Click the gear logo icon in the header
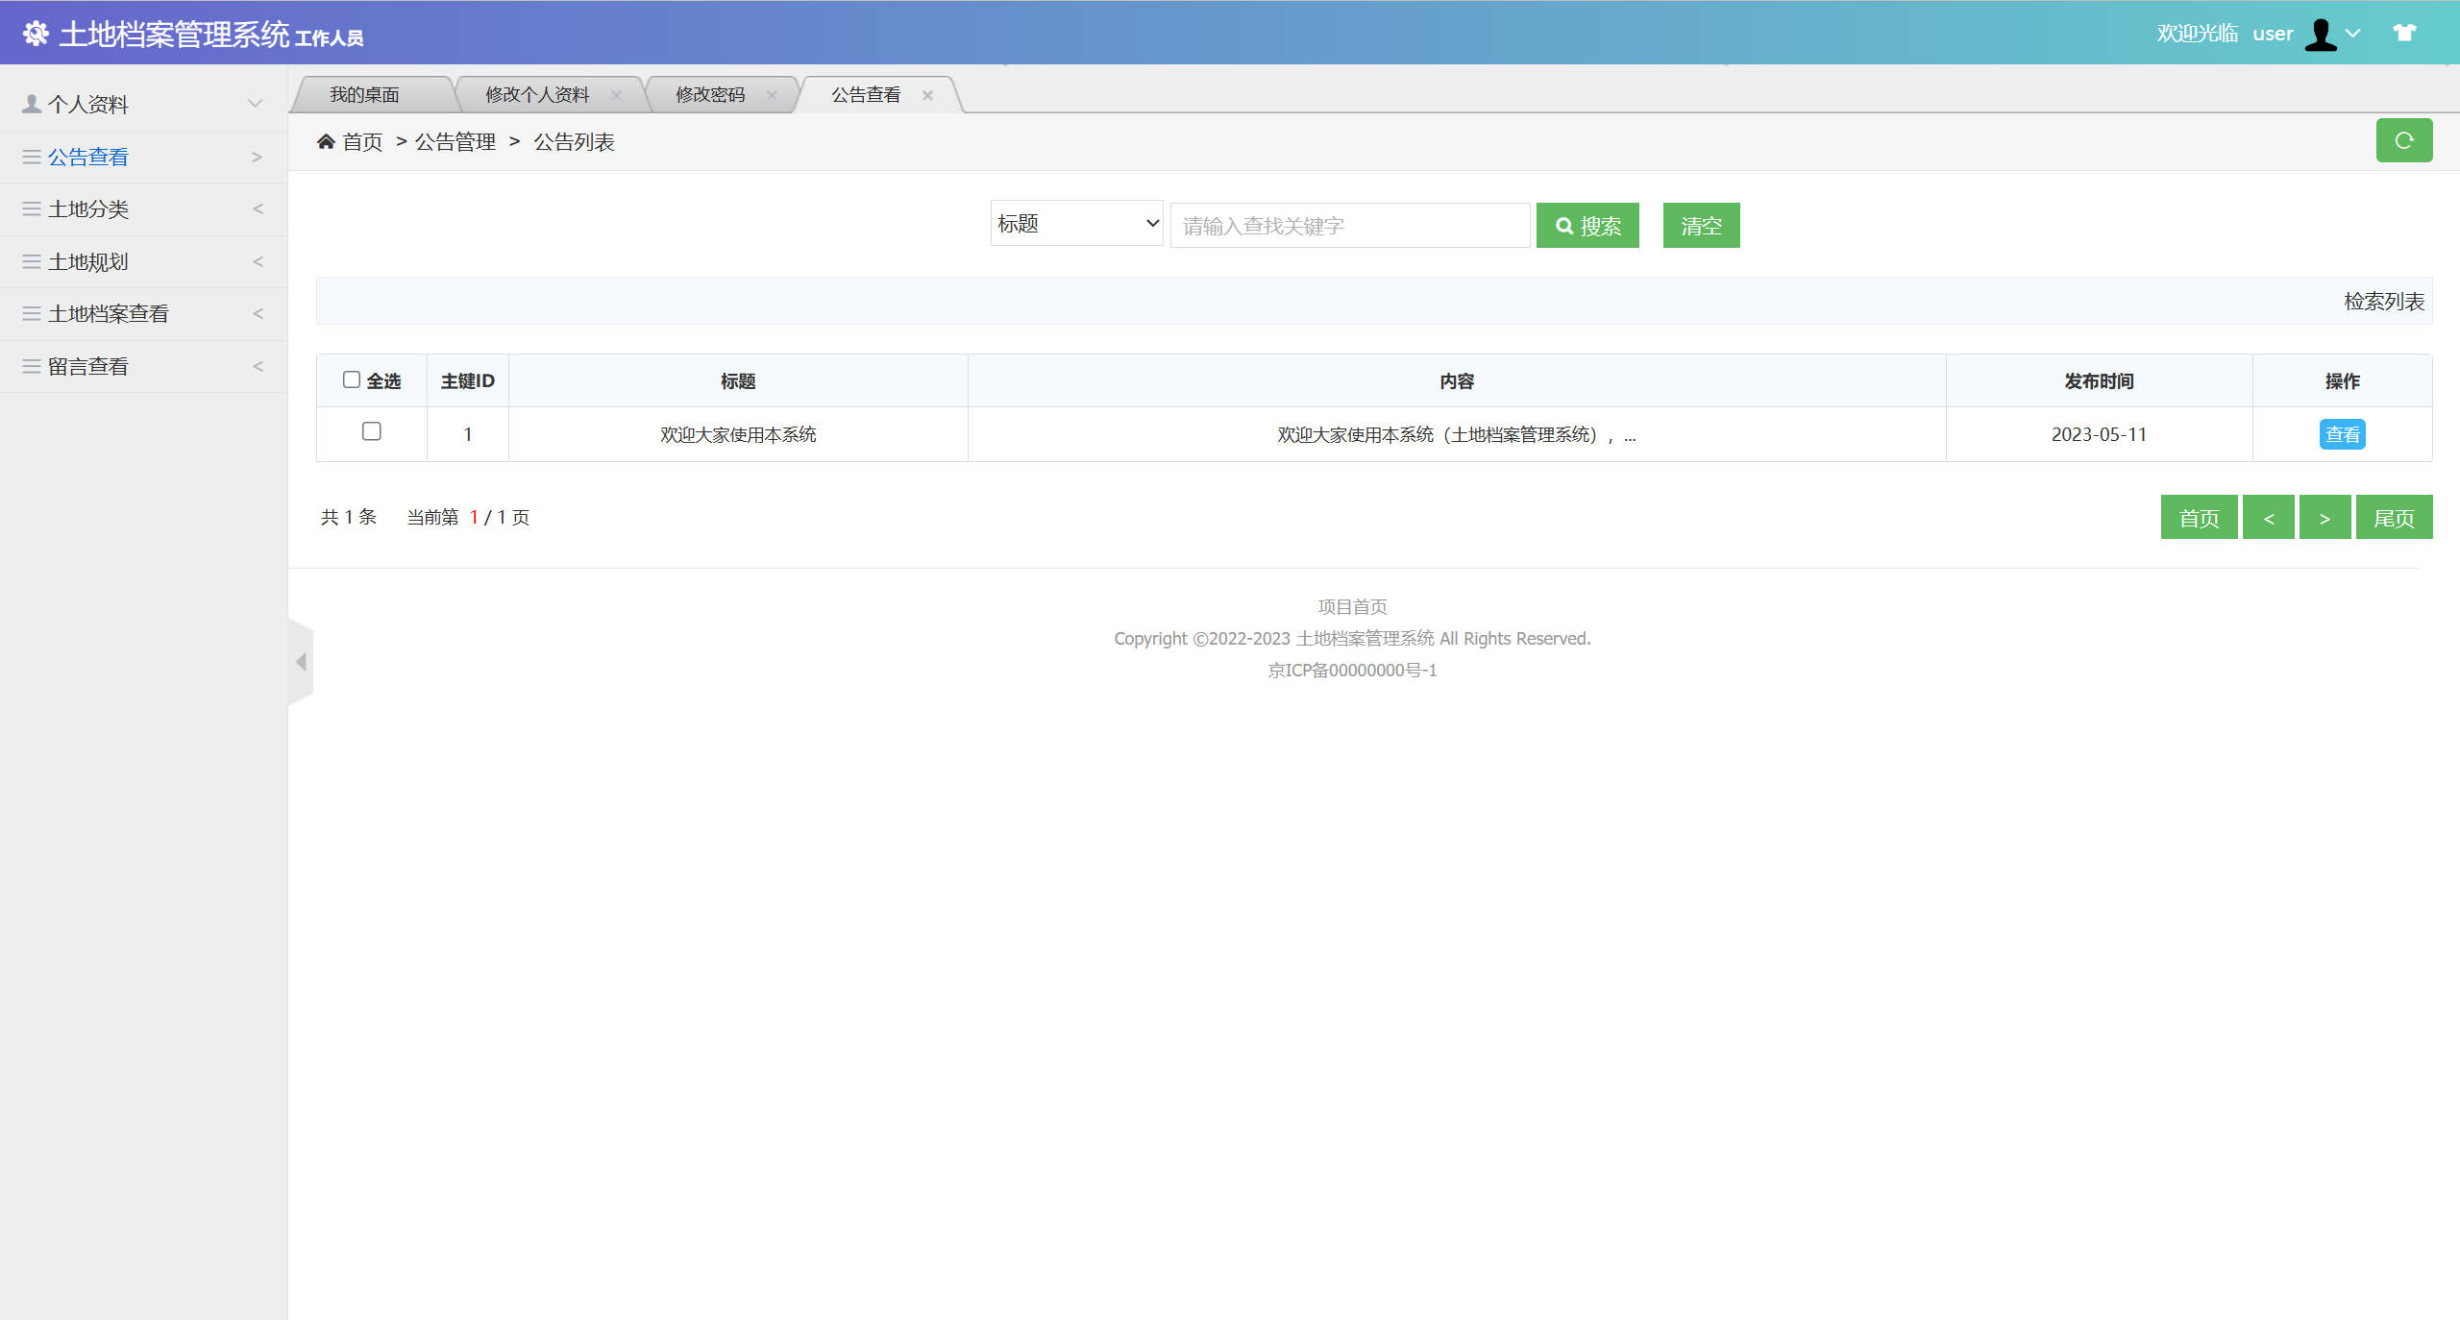Screen dimensions: 2460x1320 click(37, 33)
